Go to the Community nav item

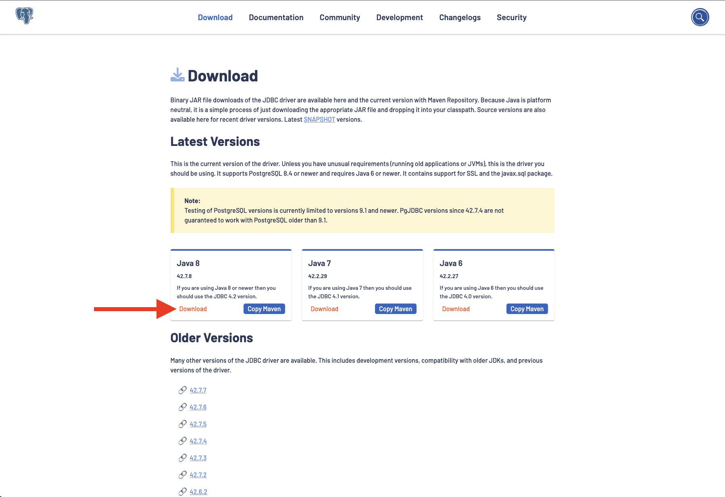340,17
